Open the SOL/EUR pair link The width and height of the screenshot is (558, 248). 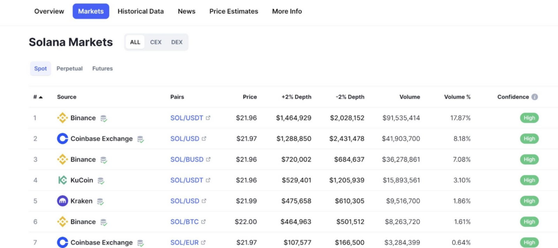[184, 243]
